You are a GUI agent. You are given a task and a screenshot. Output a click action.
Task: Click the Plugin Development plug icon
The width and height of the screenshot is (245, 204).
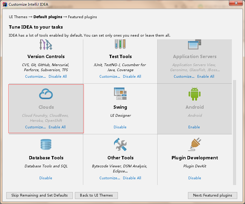coord(195,144)
